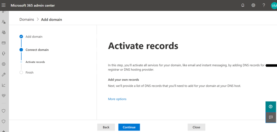
Task: Open the Reports chart sidebar icon
Action: pos(4,85)
